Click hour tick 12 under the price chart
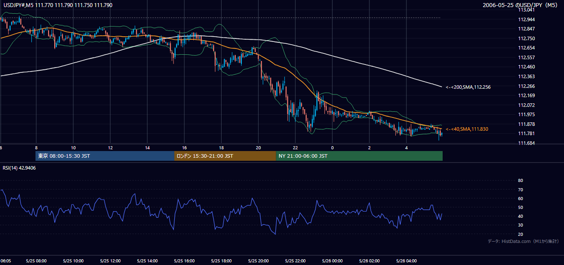 [110, 148]
